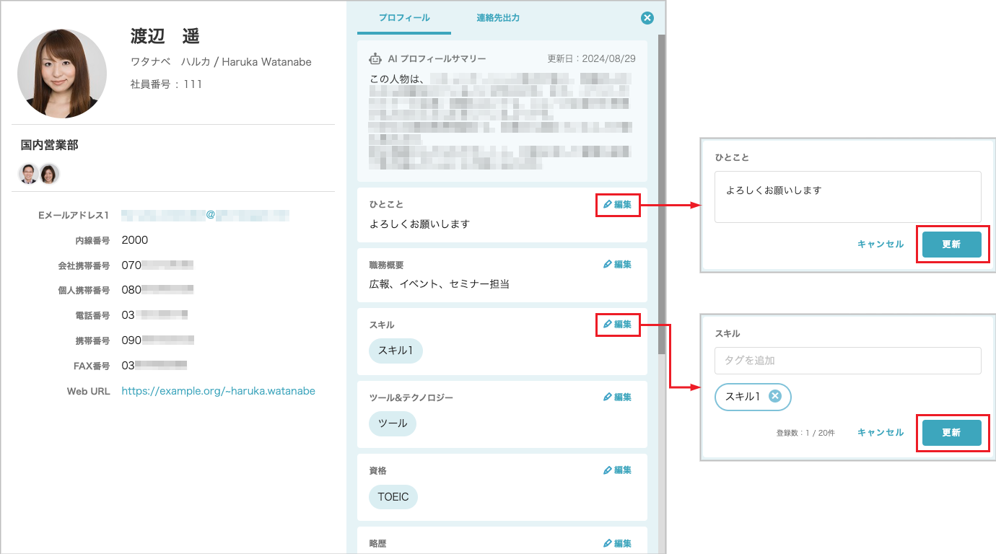Click the タグを追加 tag input field

847,360
